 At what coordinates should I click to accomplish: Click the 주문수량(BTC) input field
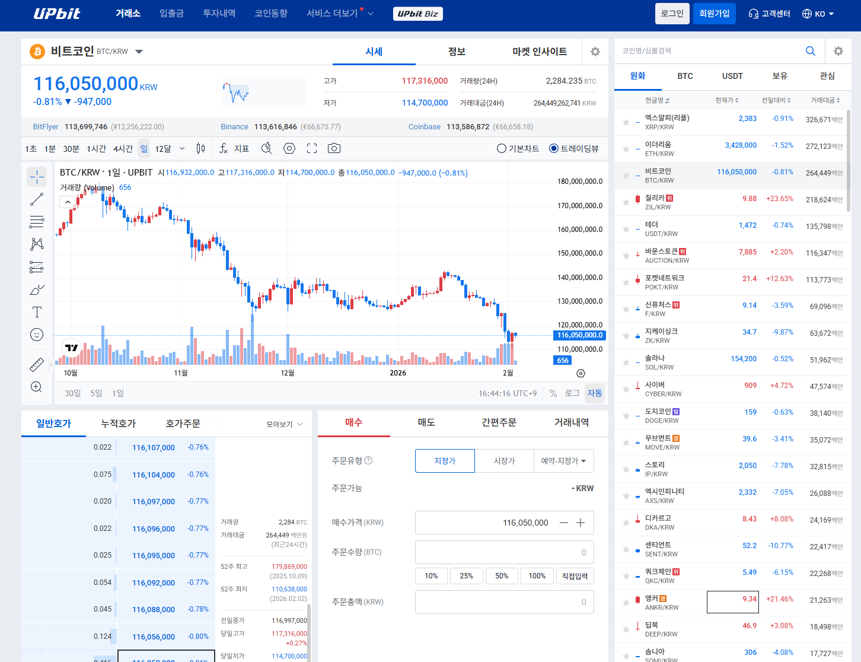(505, 552)
